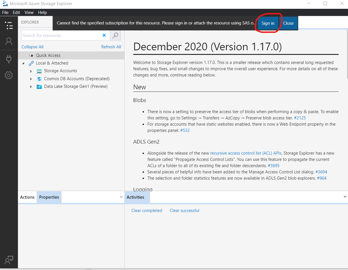The height and width of the screenshot is (270, 348).
Task: Open the Edit menu
Action: tap(16, 13)
